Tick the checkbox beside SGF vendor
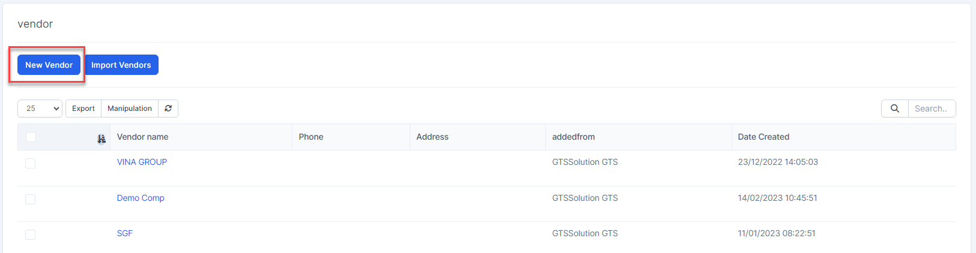Viewport: 976px width, 253px height. pyautogui.click(x=31, y=234)
